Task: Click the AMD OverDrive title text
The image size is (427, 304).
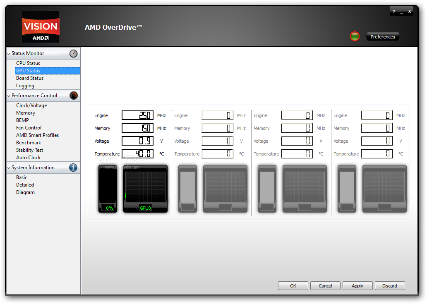Action: coord(113,27)
